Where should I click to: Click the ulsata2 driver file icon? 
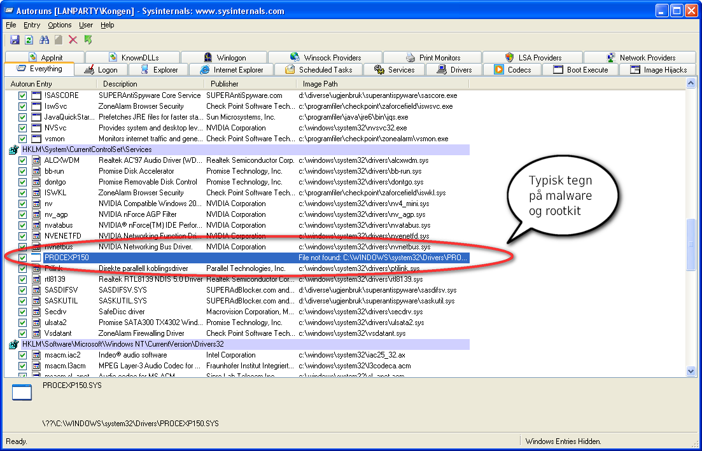coord(36,323)
